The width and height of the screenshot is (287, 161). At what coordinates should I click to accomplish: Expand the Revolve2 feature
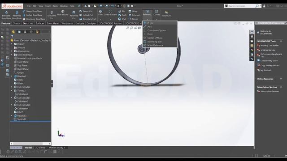12,76
